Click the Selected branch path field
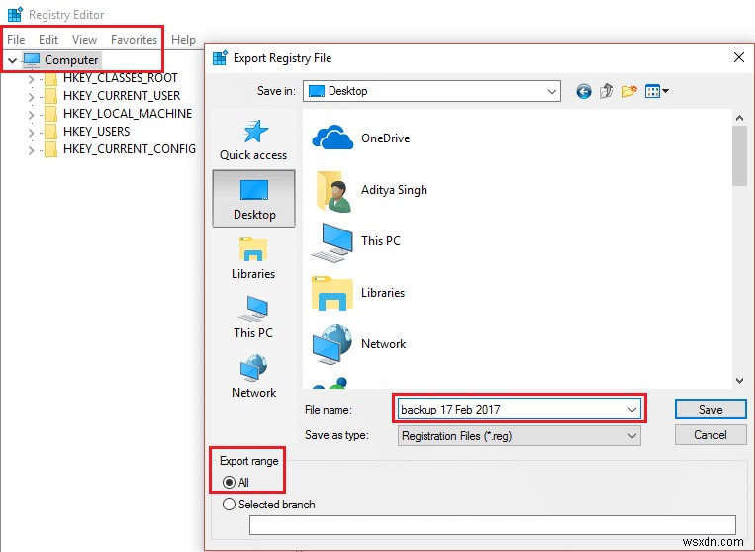The height and width of the screenshot is (552, 755). 492,525
